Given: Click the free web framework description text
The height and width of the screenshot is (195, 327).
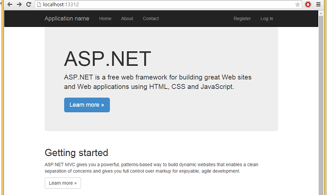Looking at the screenshot, I should pos(157,82).
